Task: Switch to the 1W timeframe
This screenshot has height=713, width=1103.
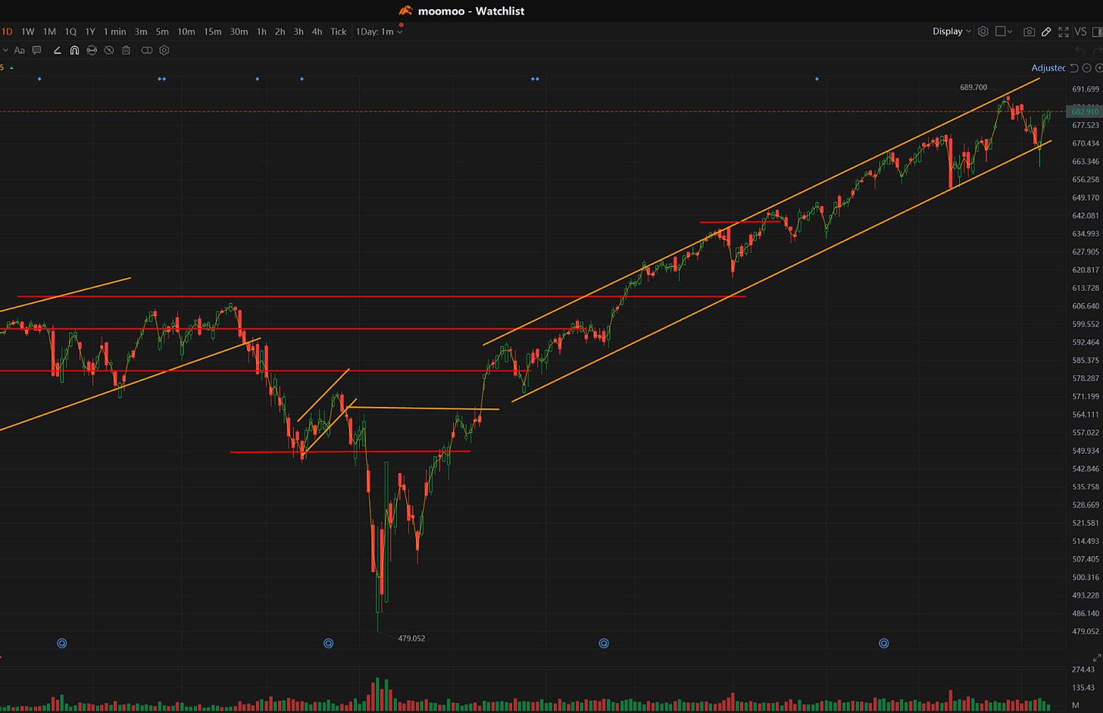Action: [28, 32]
